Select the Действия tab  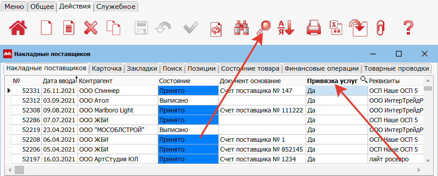[75, 6]
